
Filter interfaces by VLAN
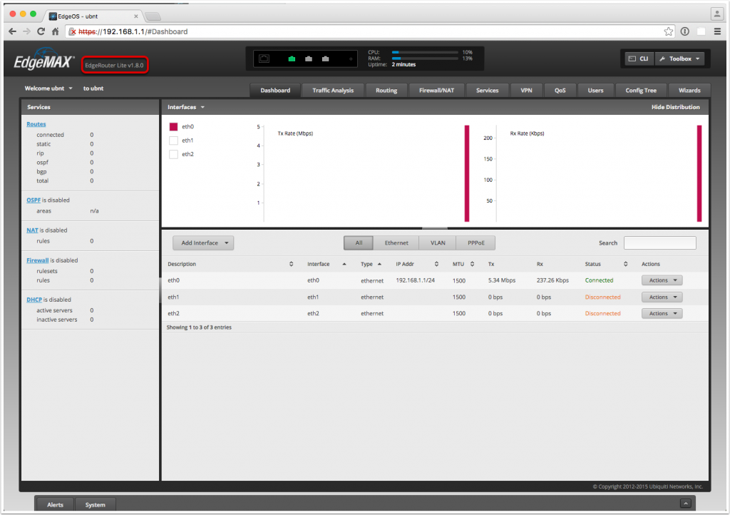point(438,243)
